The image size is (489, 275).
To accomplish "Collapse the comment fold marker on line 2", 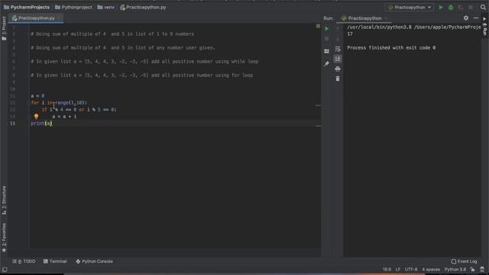I will pos(29,34).
